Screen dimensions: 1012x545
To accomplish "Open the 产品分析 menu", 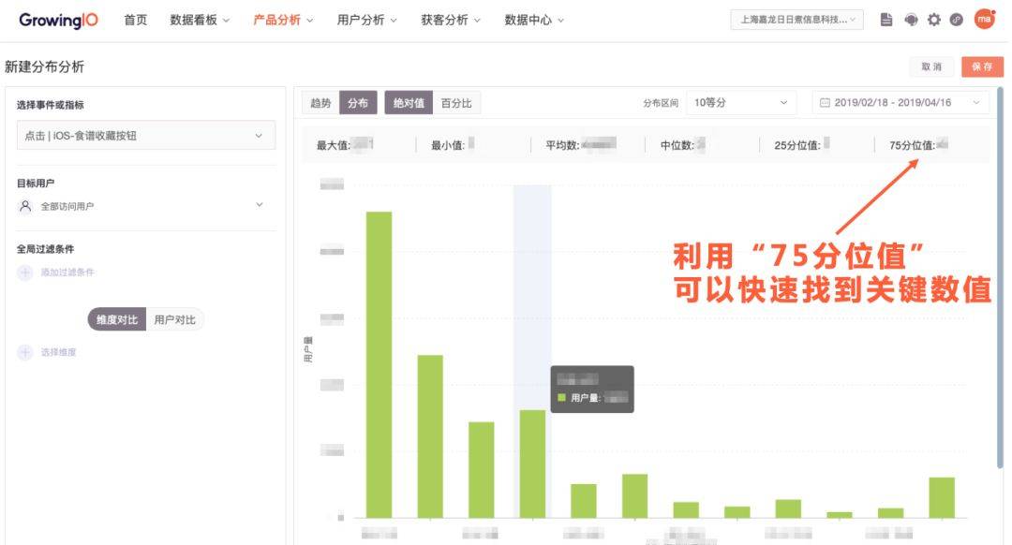I will 283,20.
